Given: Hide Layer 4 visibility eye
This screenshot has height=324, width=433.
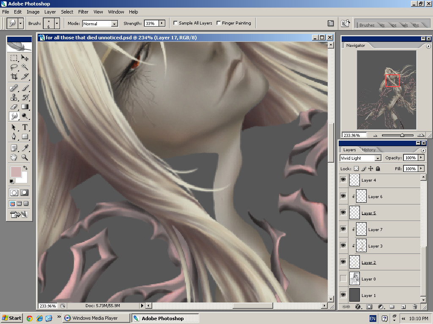Looking at the screenshot, I should click(x=343, y=180).
